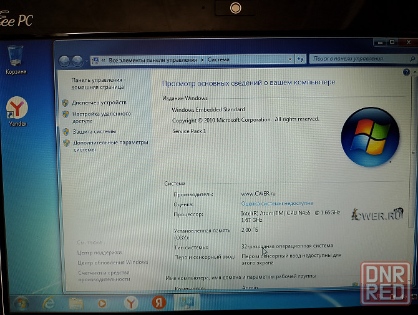Open Защита системы link
The image size is (418, 315).
95,131
